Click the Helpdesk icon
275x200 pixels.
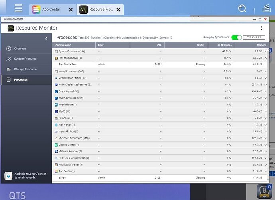[56, 118]
